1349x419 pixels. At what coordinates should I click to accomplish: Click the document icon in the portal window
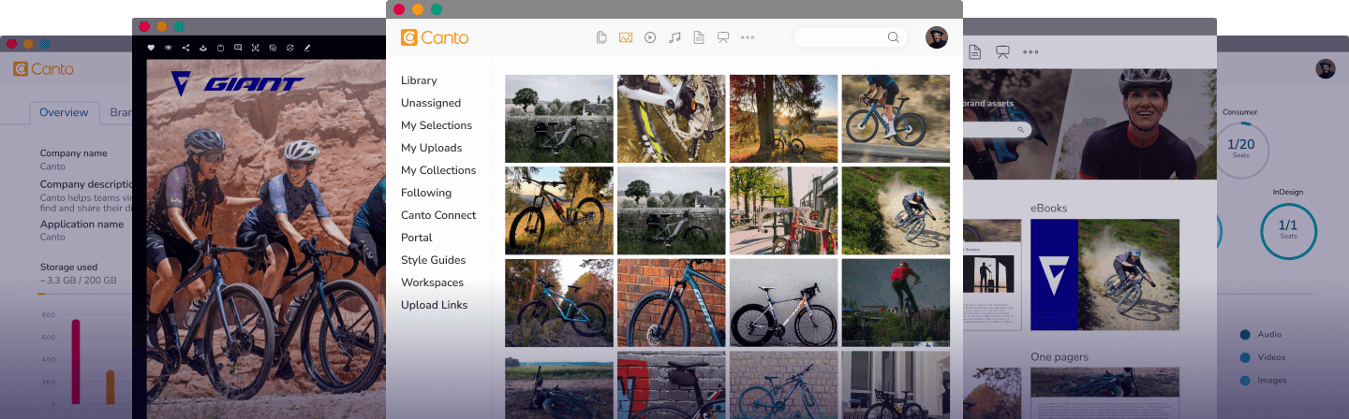[x=974, y=51]
